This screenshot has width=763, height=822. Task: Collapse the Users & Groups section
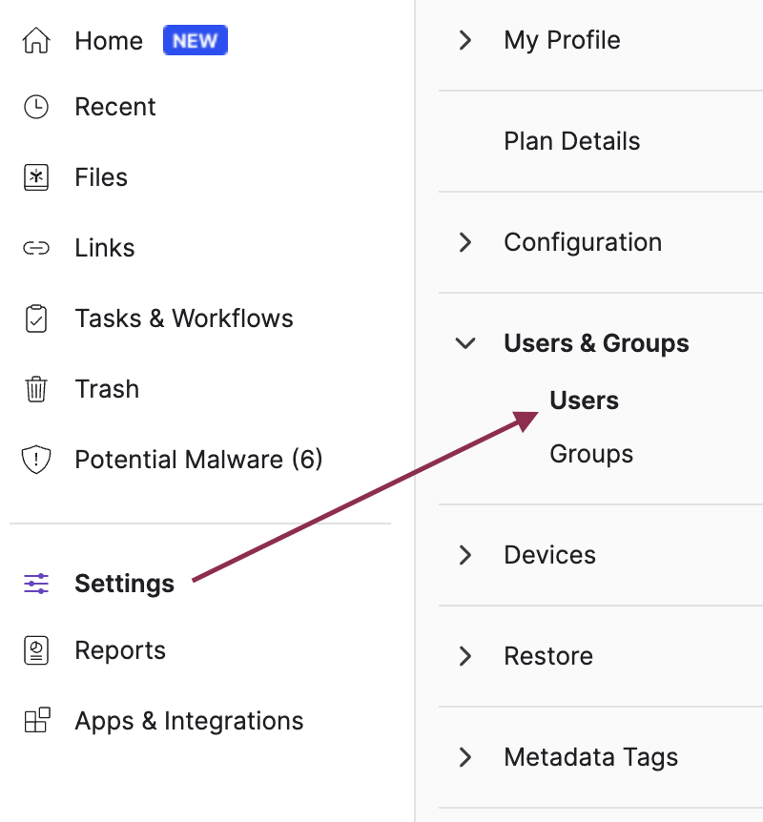(464, 343)
